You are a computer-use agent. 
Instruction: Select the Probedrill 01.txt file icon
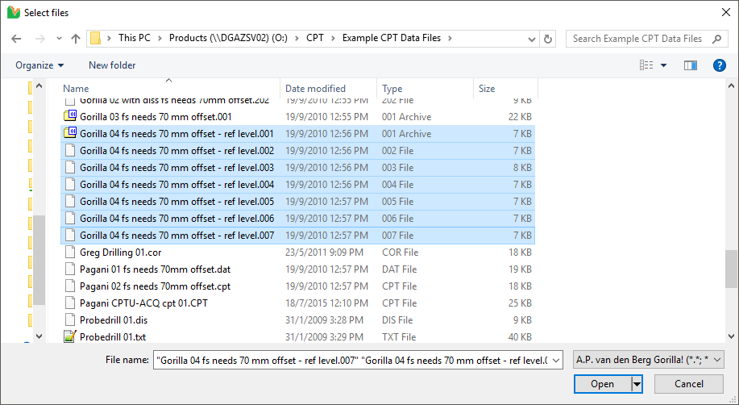point(70,337)
